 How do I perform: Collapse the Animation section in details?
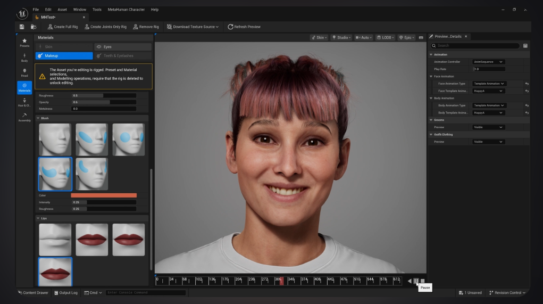pyautogui.click(x=431, y=54)
